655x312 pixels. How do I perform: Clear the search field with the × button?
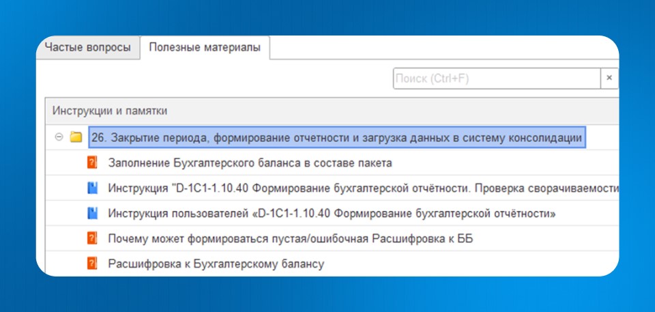tap(609, 79)
